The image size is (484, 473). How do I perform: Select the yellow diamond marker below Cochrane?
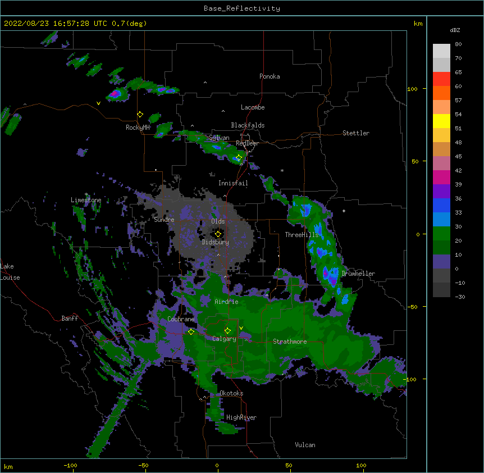[191, 331]
